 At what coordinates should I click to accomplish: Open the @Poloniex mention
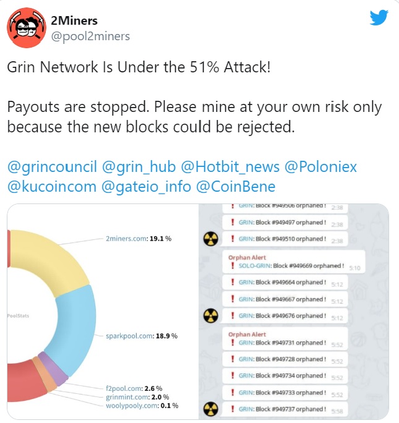(x=321, y=167)
